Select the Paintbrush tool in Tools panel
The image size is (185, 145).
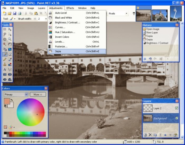tap(5, 54)
